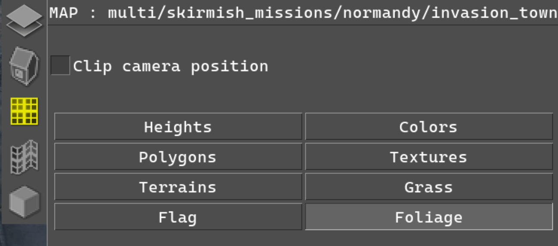
Task: Click the stacked layers icon in sidebar
Action: tap(24, 20)
